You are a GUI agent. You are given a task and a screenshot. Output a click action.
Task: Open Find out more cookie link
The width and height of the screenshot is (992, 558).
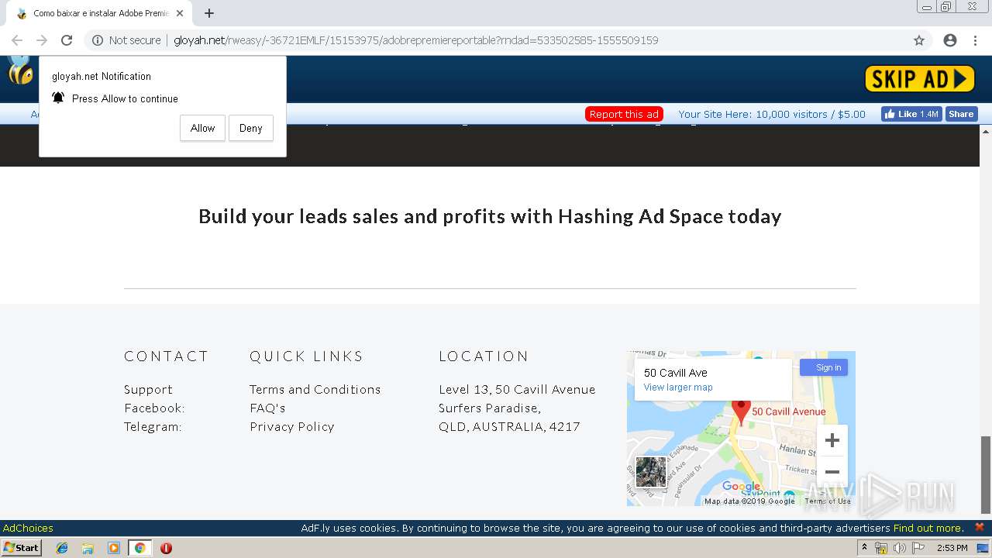coord(927,528)
